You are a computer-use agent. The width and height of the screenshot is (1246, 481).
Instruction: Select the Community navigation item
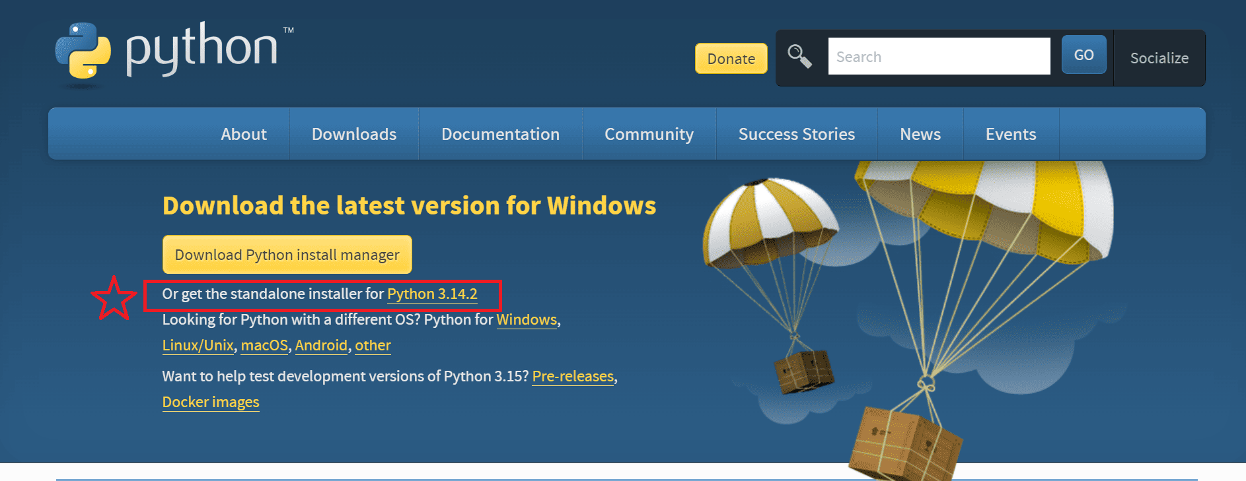[649, 134]
